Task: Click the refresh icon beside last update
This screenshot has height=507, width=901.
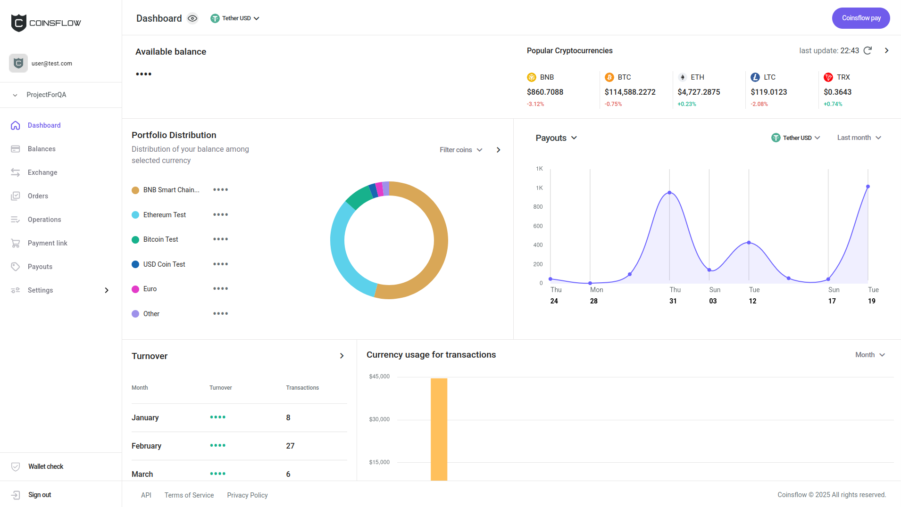Action: tap(868, 50)
